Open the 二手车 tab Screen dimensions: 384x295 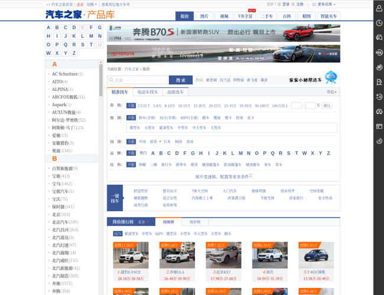266,16
